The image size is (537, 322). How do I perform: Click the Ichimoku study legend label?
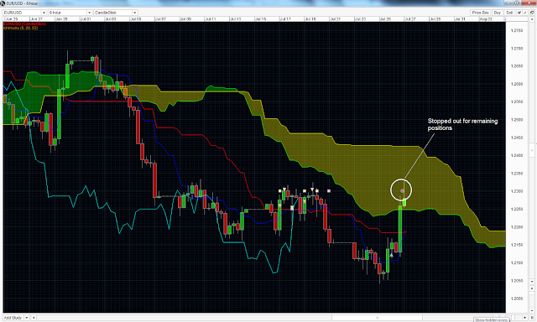point(20,28)
